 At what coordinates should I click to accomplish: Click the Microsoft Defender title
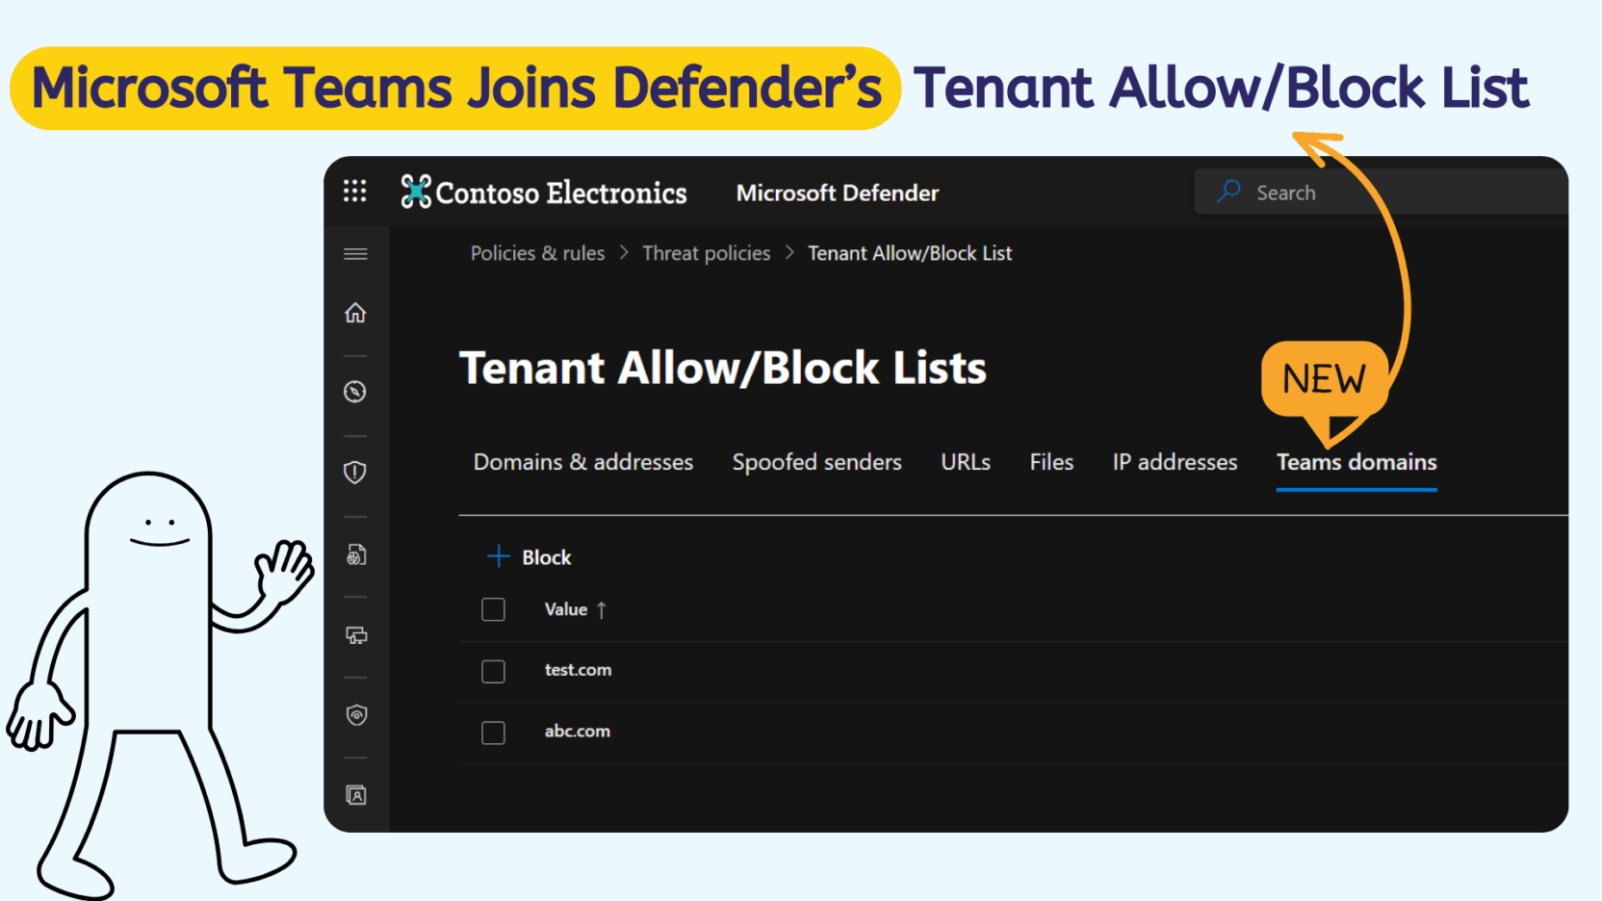[x=838, y=193]
